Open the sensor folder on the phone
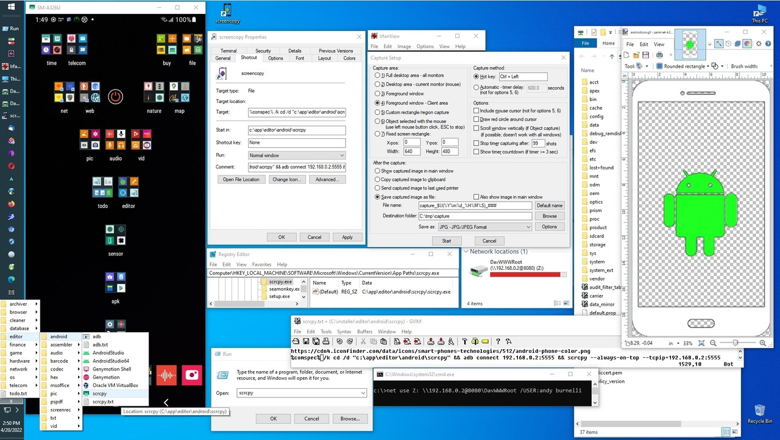Viewport: 780px width, 440px height. [x=115, y=235]
